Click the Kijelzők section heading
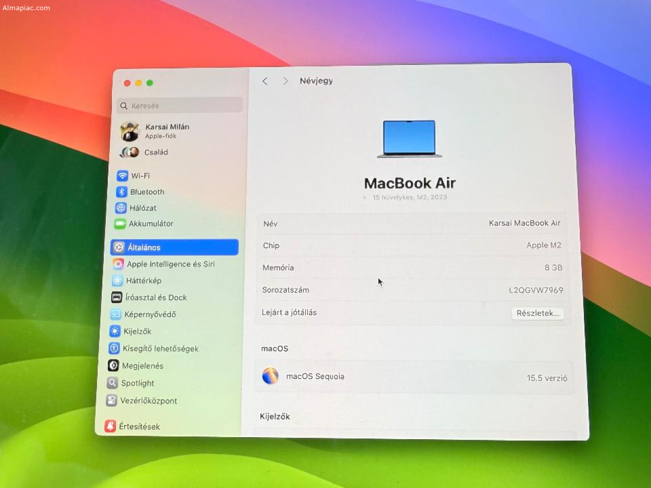This screenshot has width=651, height=488. pos(275,416)
